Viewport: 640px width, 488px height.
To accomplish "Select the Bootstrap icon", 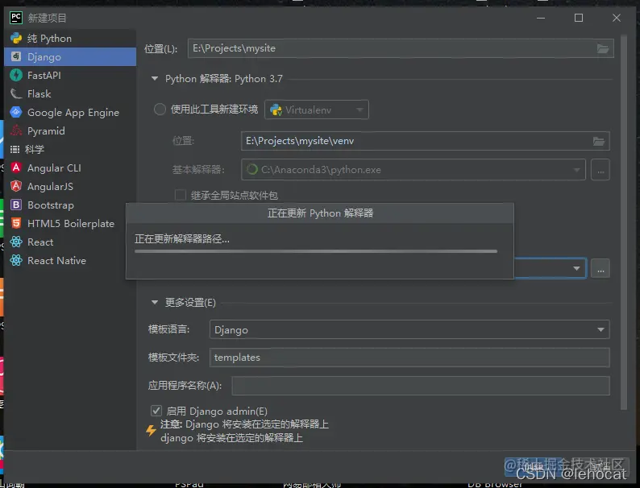I will tap(16, 205).
